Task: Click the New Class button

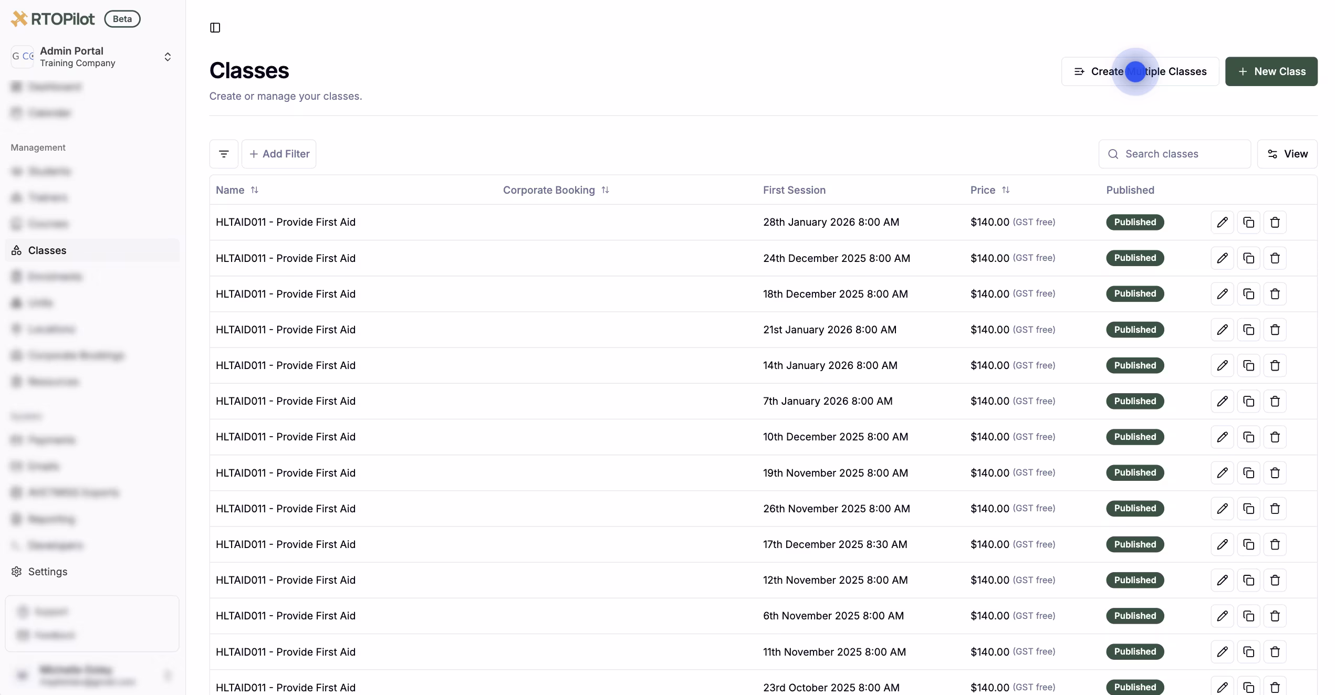Action: tap(1271, 71)
